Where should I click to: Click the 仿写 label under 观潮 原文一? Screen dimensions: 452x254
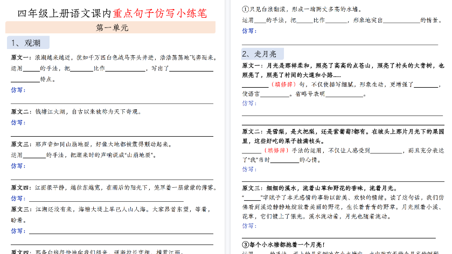[x=18, y=90]
